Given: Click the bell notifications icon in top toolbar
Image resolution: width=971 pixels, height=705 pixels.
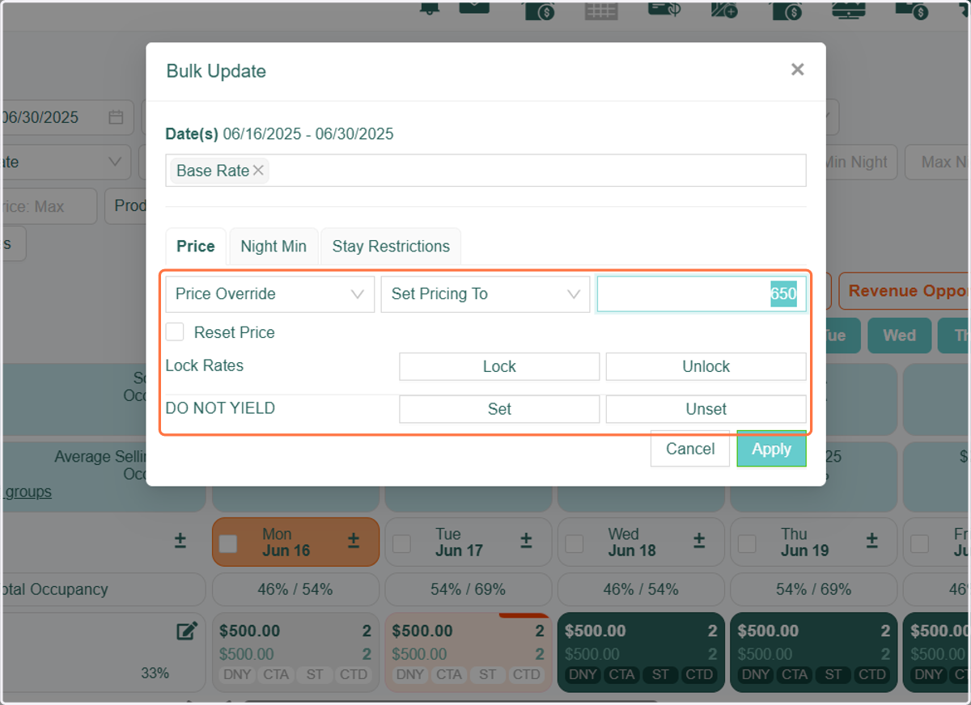Looking at the screenshot, I should pos(429,7).
